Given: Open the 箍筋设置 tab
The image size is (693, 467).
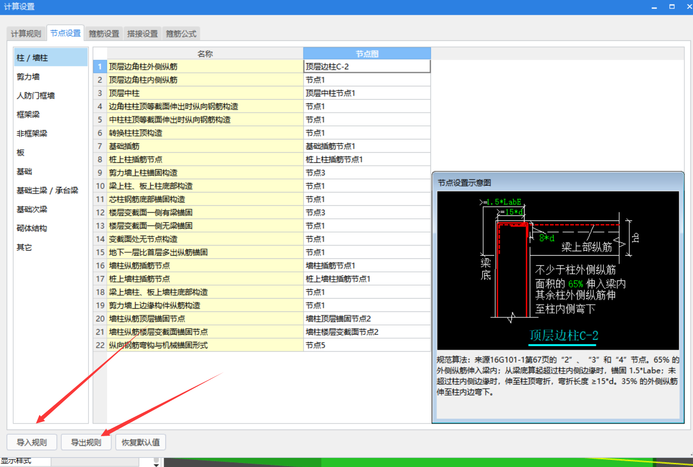Looking at the screenshot, I should pyautogui.click(x=104, y=33).
